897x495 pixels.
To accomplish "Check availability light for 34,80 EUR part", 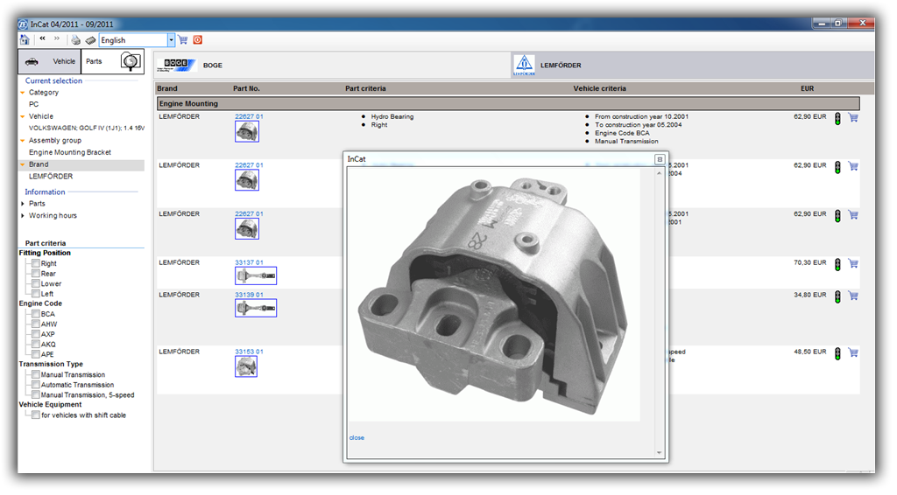I will pyautogui.click(x=837, y=296).
